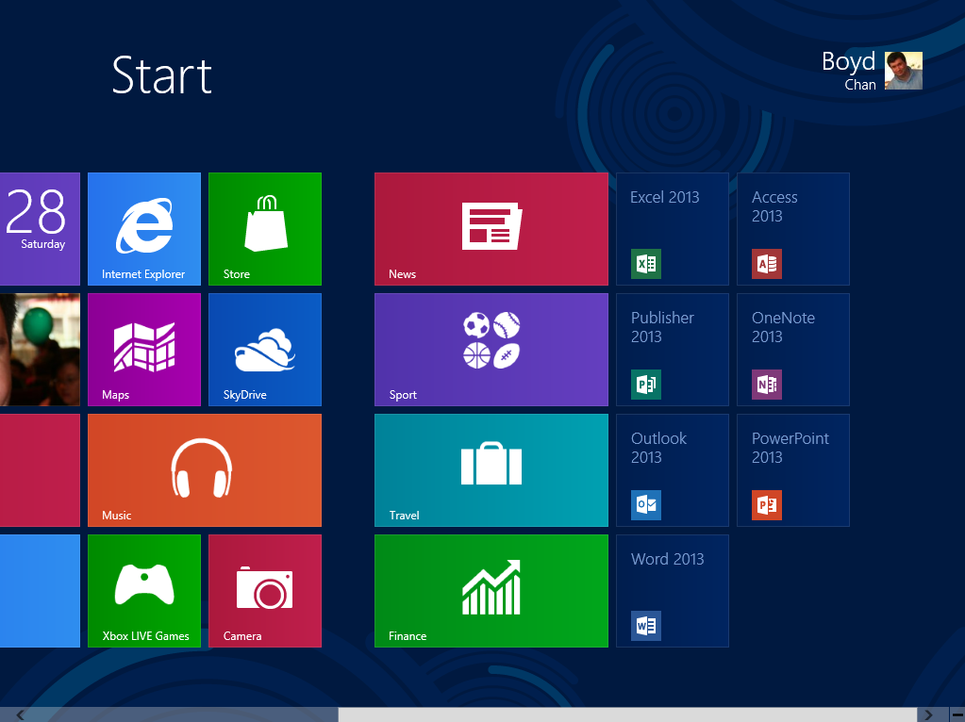Click the Outlook 2013 icon
This screenshot has height=722, width=965.
point(646,505)
